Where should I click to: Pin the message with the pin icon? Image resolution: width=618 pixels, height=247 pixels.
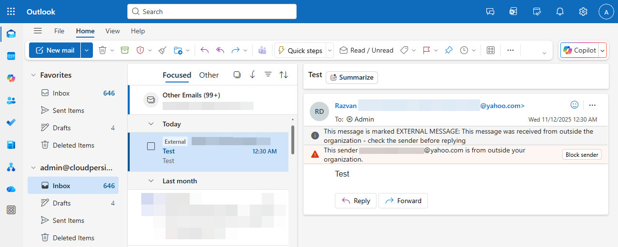(x=449, y=50)
